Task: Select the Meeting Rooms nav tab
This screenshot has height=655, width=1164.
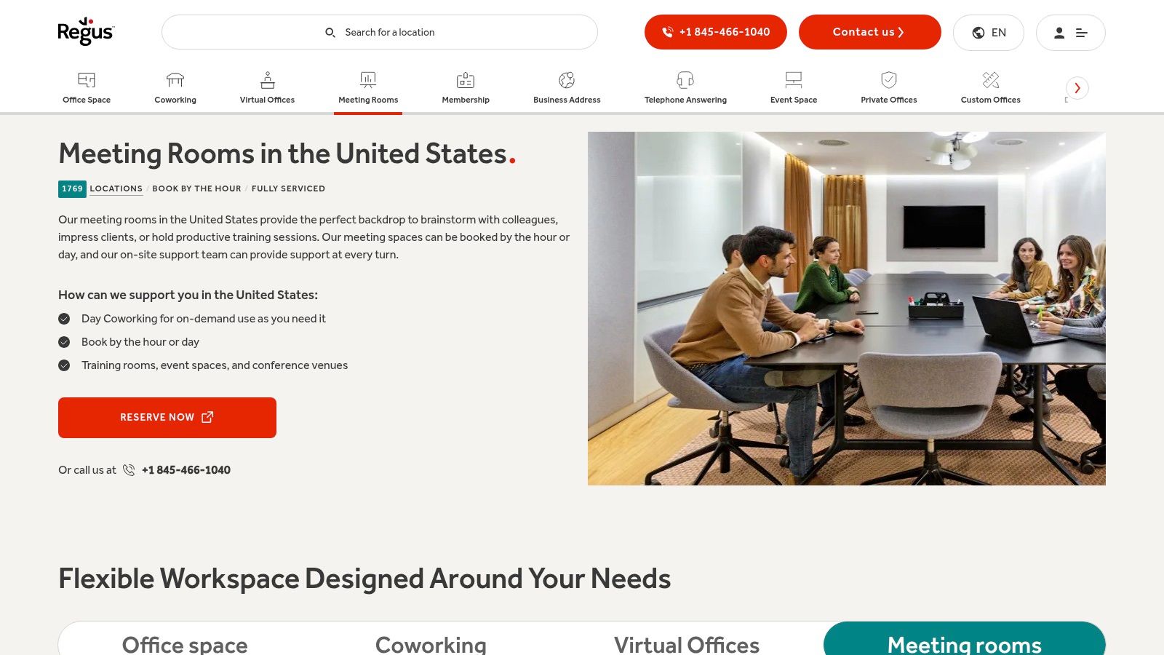Action: point(368,88)
